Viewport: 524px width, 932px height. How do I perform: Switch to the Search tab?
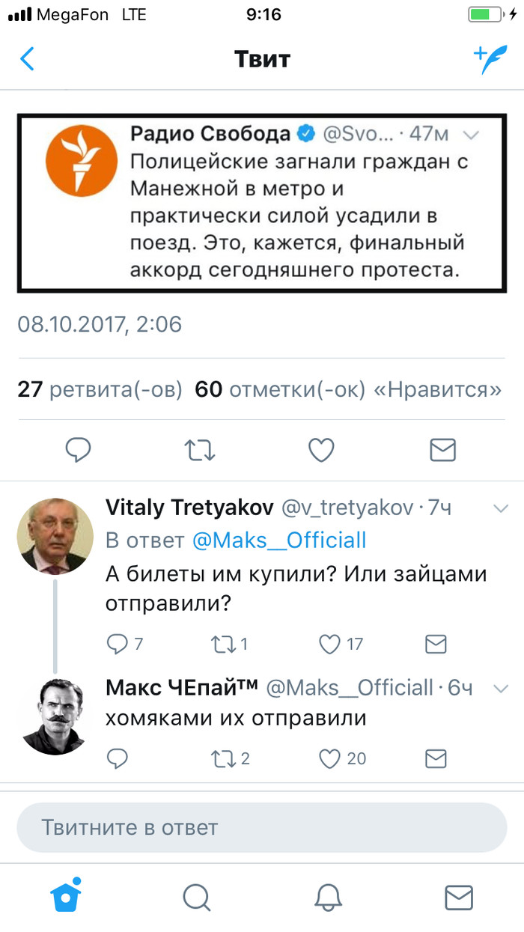(x=196, y=896)
